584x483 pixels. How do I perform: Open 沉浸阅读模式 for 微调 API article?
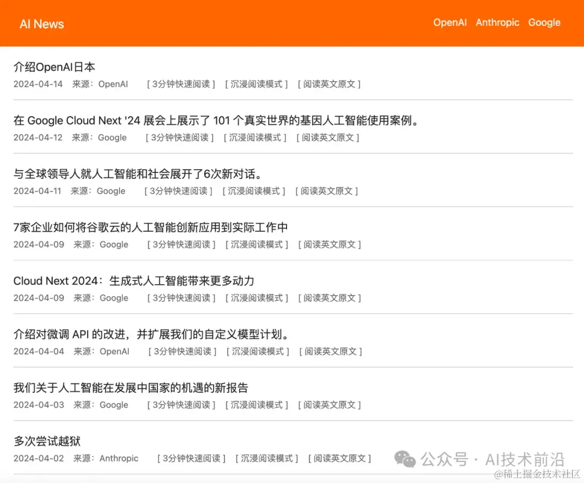pos(258,351)
